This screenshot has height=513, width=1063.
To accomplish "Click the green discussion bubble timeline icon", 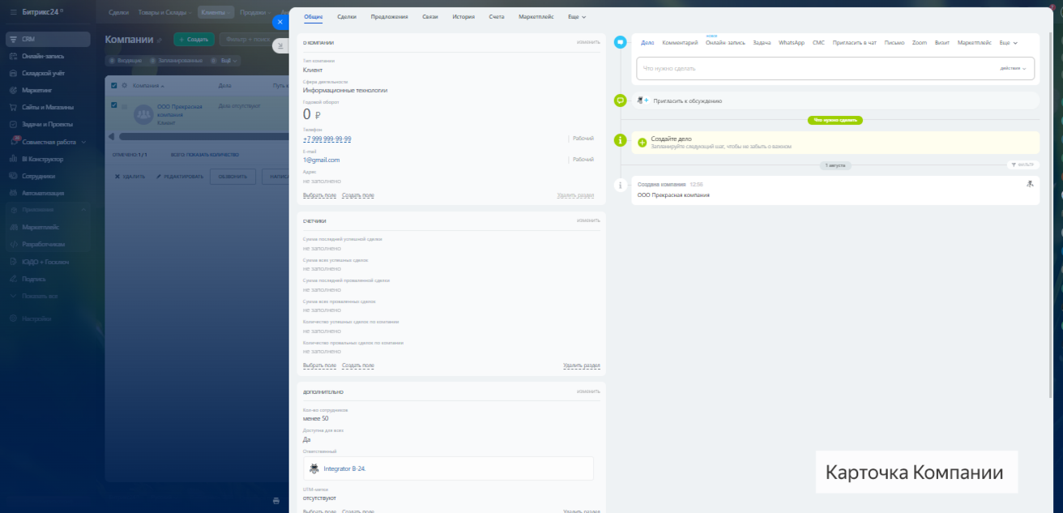I will 620,100.
